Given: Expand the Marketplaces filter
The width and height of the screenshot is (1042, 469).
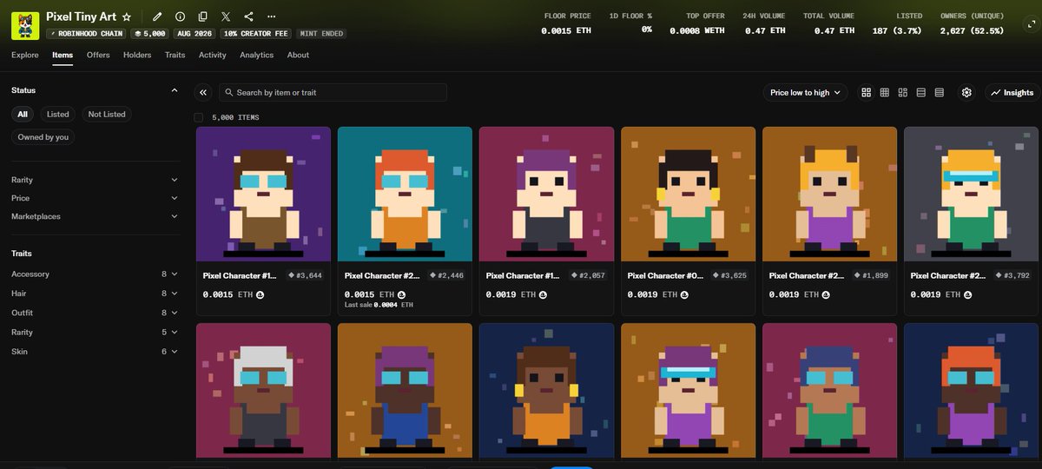Looking at the screenshot, I should pos(95,216).
